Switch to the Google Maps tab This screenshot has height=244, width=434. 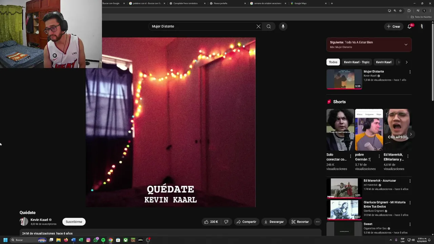pyautogui.click(x=309, y=3)
